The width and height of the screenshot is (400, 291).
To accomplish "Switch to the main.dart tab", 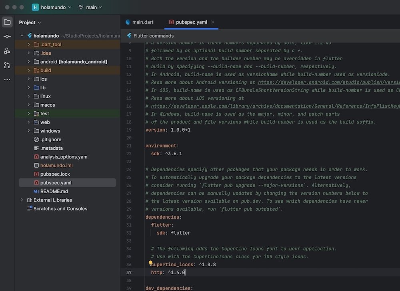I will [x=140, y=22].
